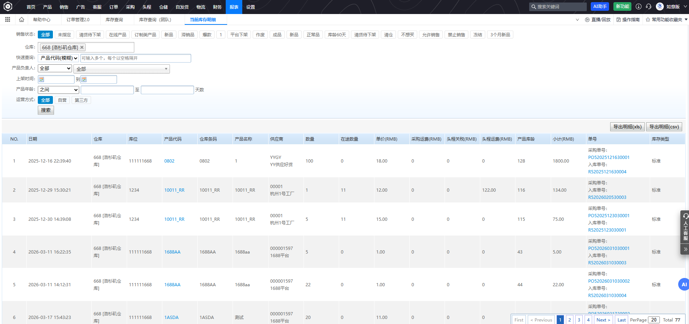The height and width of the screenshot is (324, 689).
Task: Open the 之间 product age dropdown
Action: click(58, 90)
